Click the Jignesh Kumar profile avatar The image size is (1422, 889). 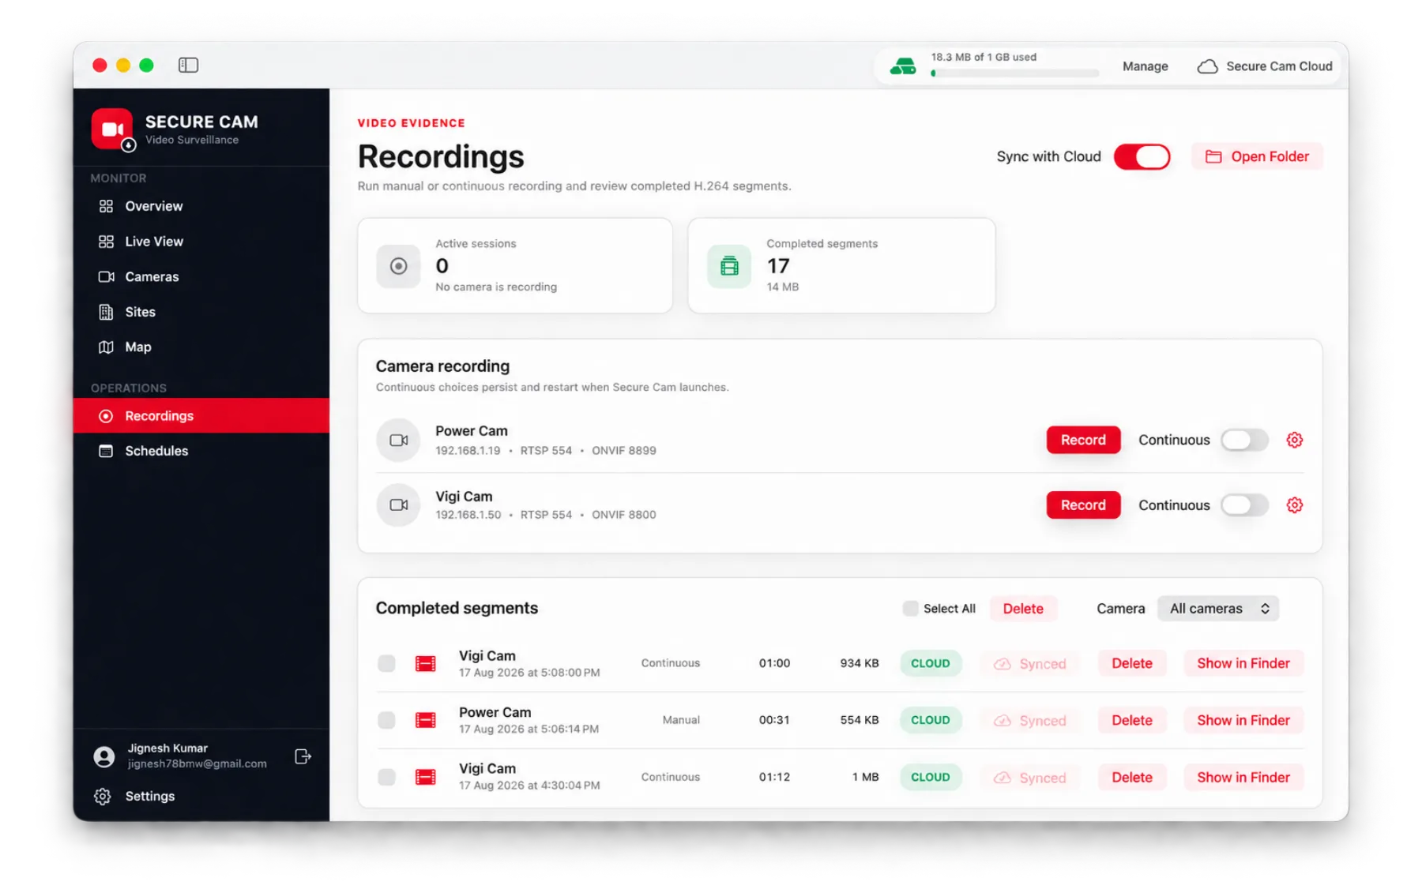tap(103, 756)
